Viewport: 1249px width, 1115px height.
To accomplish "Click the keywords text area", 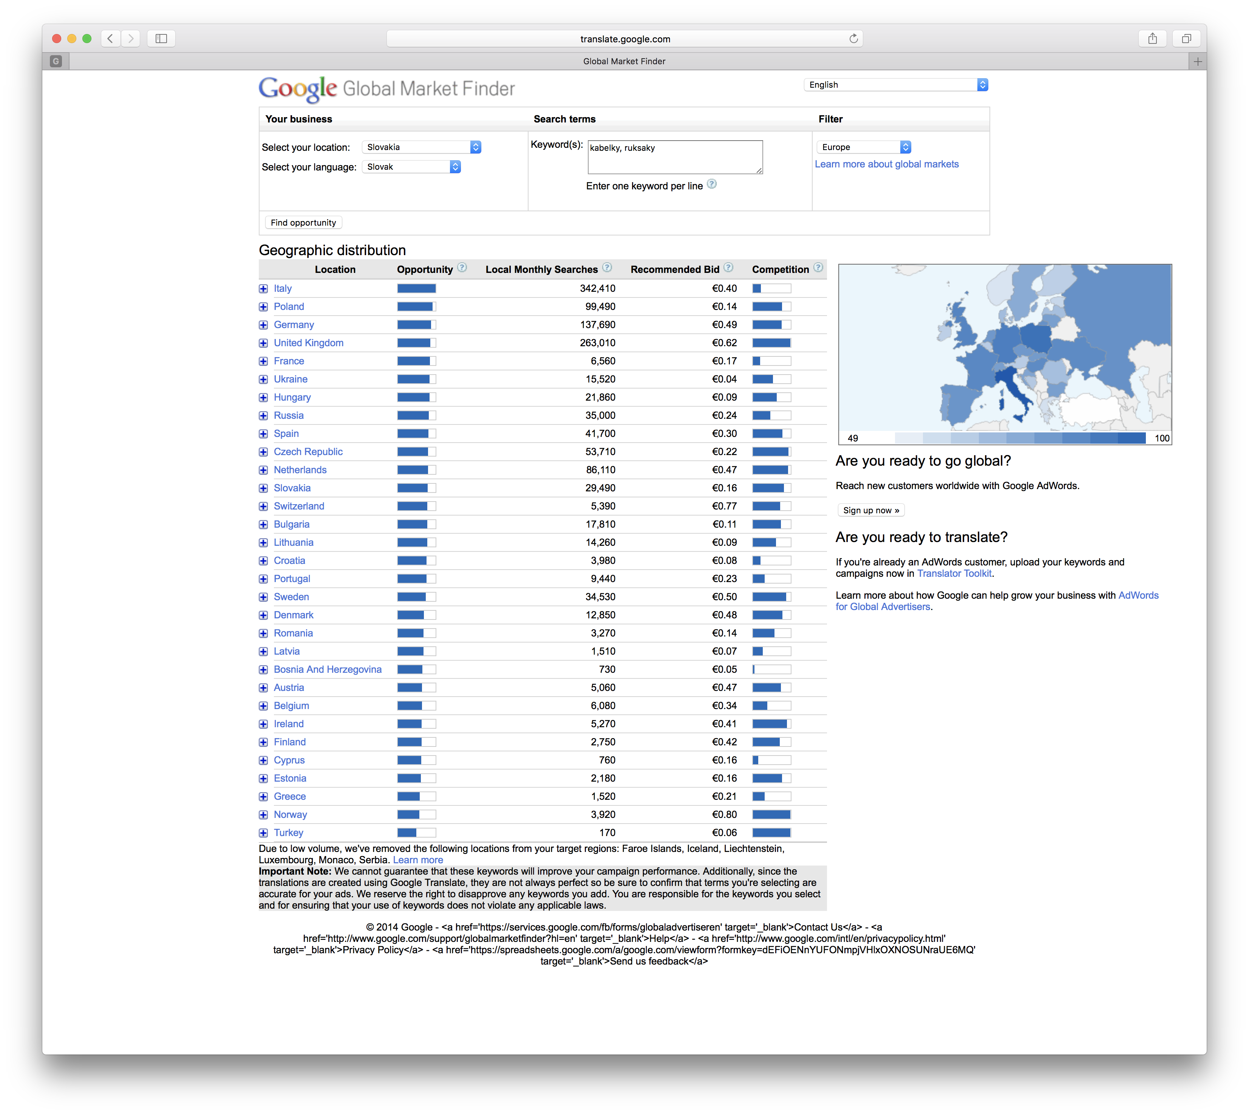I will (x=675, y=158).
